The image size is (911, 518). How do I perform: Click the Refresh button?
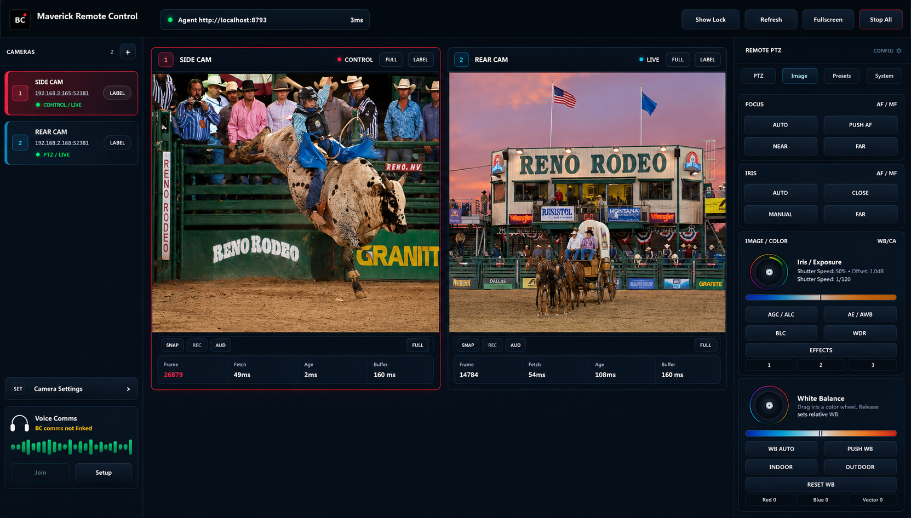pyautogui.click(x=771, y=20)
